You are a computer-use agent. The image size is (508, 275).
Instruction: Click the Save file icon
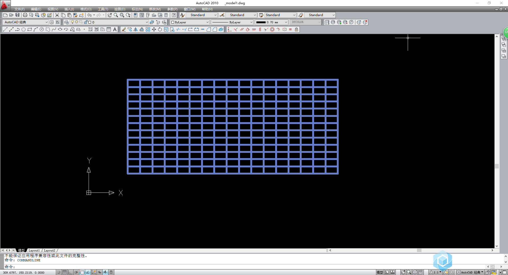tap(17, 15)
